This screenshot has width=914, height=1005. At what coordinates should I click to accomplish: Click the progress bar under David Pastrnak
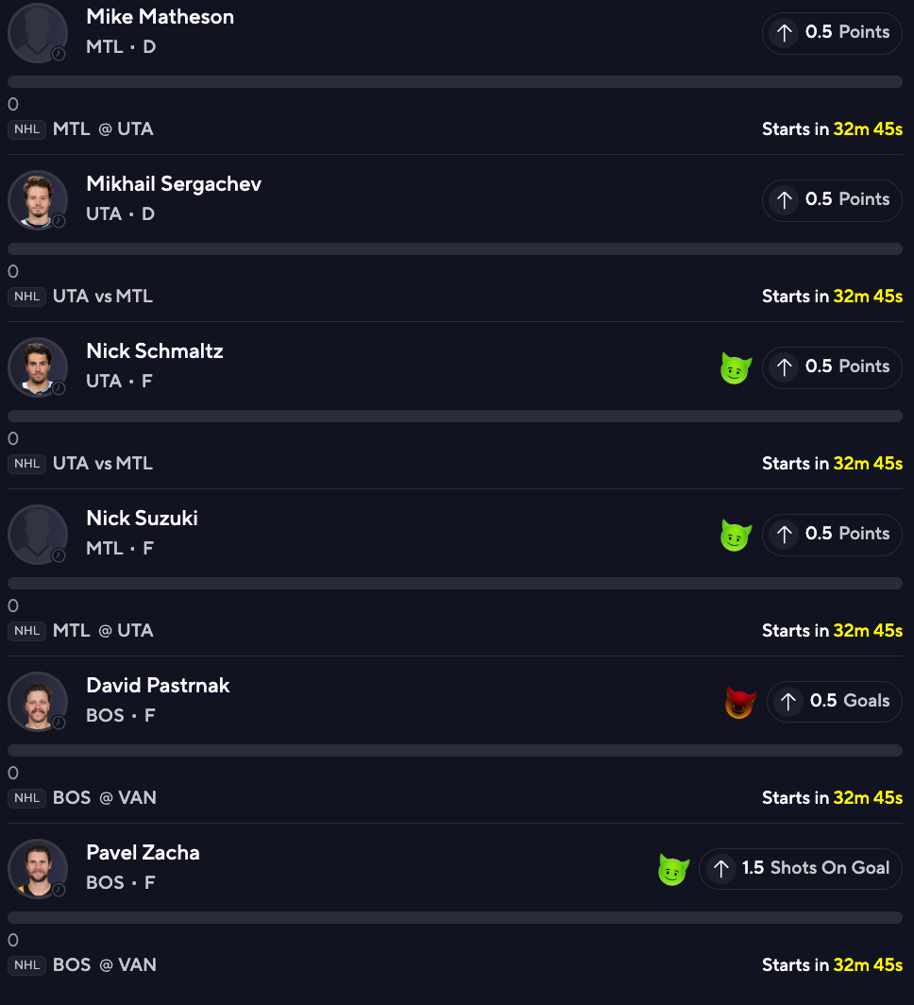tap(455, 750)
